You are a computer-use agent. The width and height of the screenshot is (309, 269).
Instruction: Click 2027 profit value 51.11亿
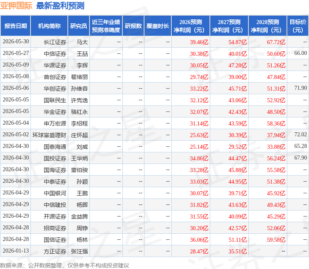238,240
